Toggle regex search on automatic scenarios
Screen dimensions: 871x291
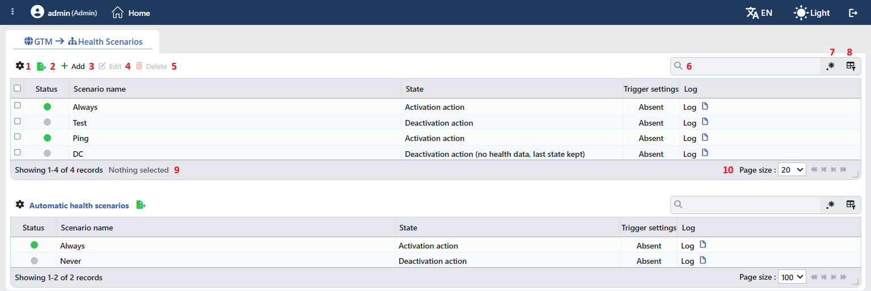830,204
